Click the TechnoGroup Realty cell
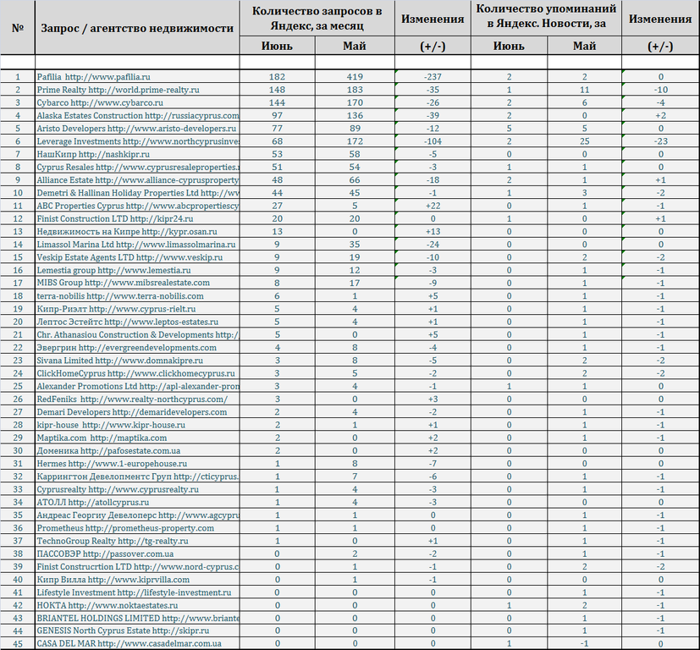The width and height of the screenshot is (700, 650). pyautogui.click(x=137, y=541)
